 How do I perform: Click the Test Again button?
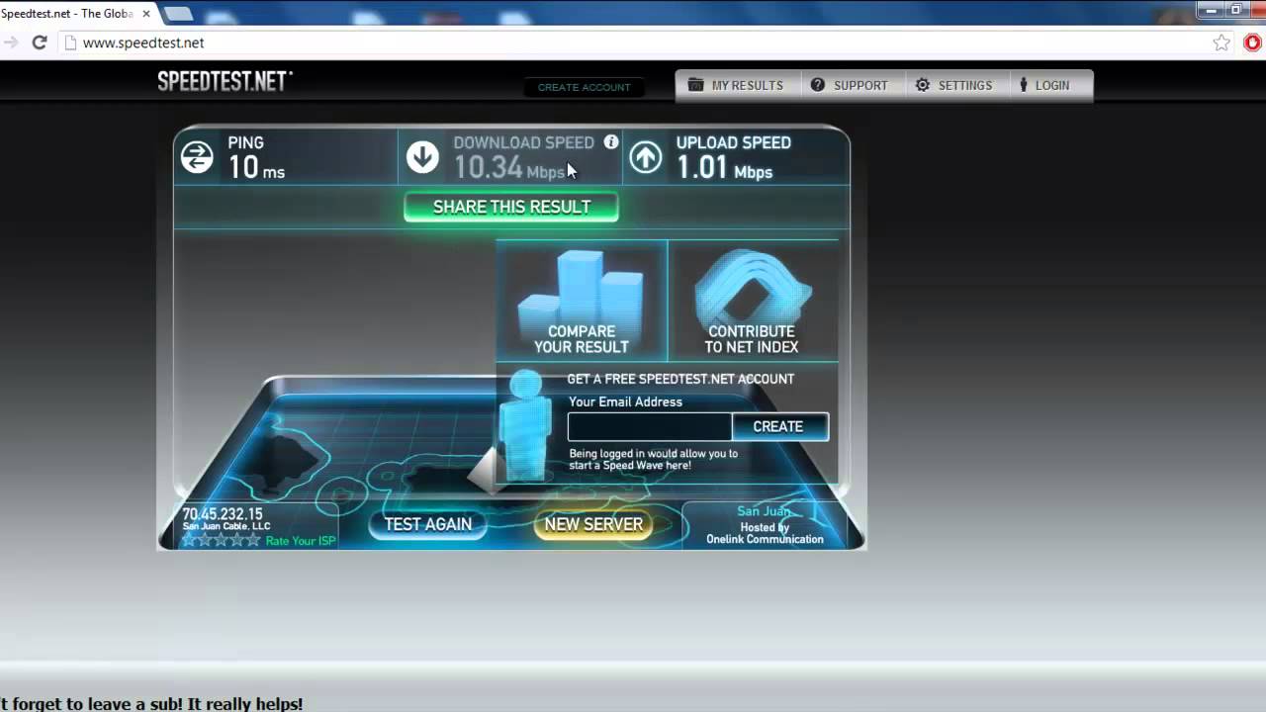428,524
